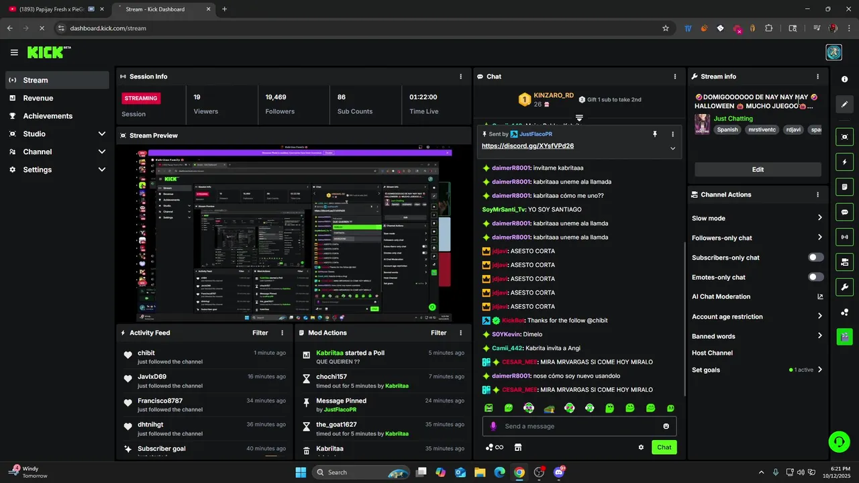Open Host Channel action

coord(712,353)
